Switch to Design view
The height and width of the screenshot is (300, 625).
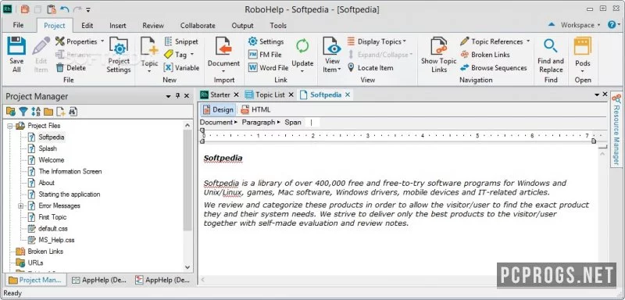[218, 109]
